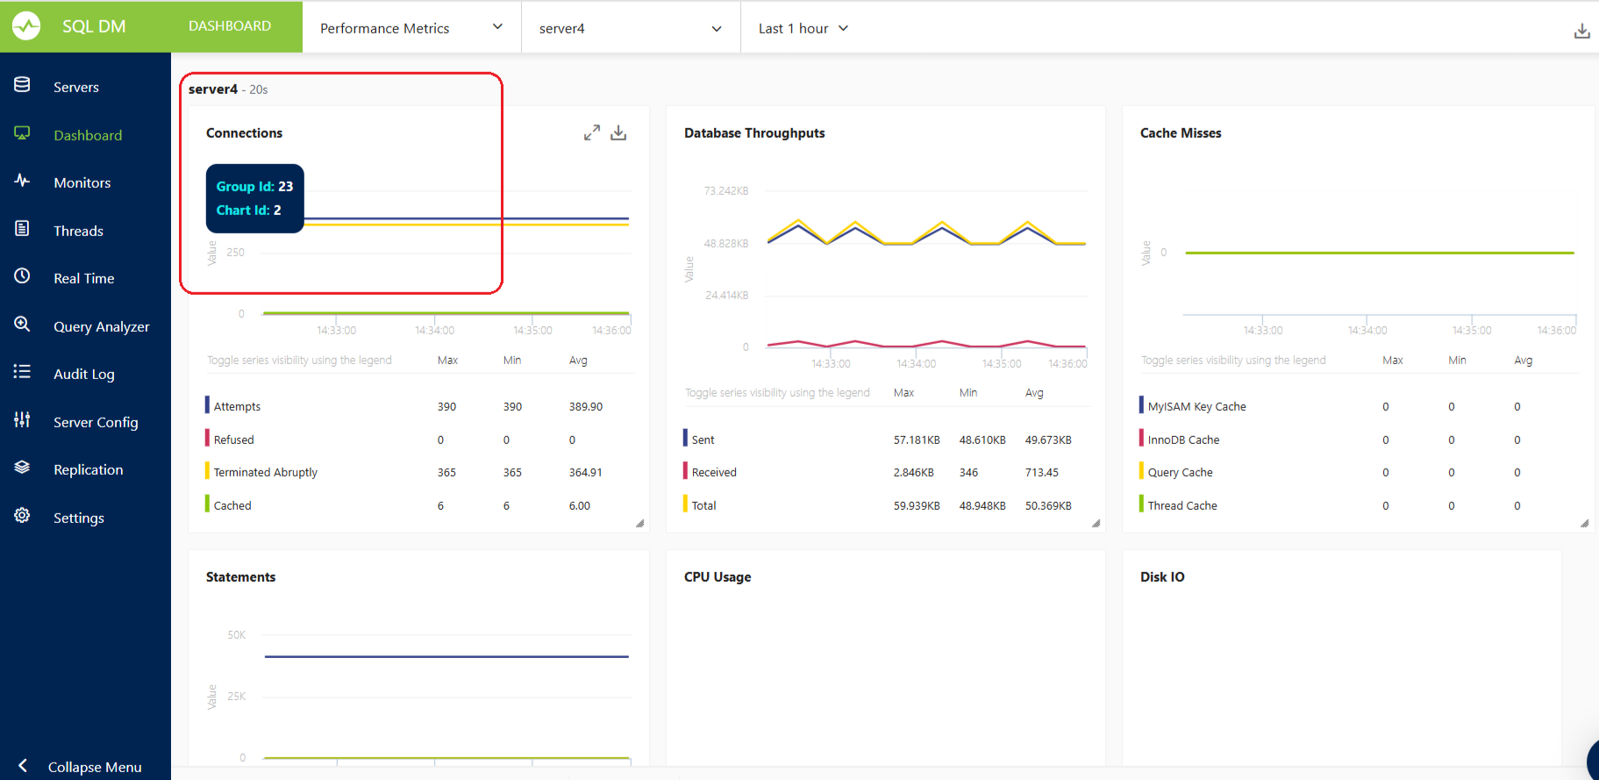Click the Query Analyzer magnifier icon
Image resolution: width=1599 pixels, height=780 pixels.
tap(23, 325)
